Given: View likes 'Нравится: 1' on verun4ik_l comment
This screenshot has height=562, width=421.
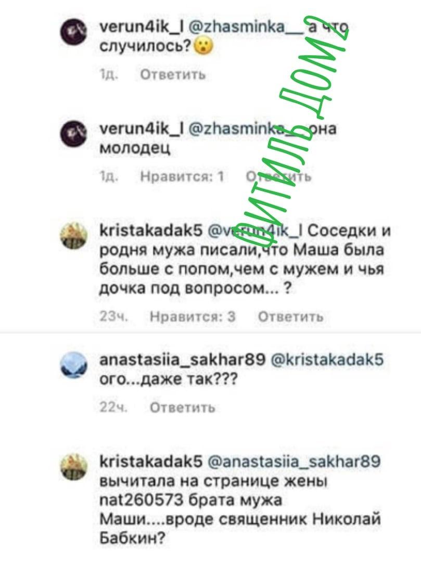Looking at the screenshot, I should (x=182, y=176).
